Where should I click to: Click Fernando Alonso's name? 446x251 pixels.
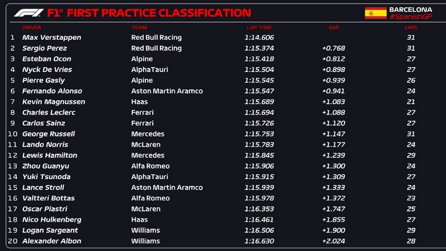click(x=52, y=91)
